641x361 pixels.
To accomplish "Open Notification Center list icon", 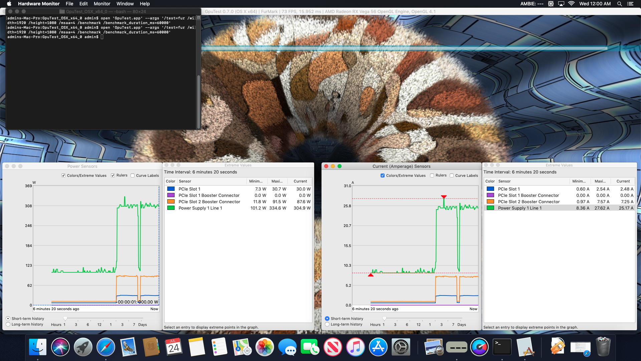I will click(630, 4).
